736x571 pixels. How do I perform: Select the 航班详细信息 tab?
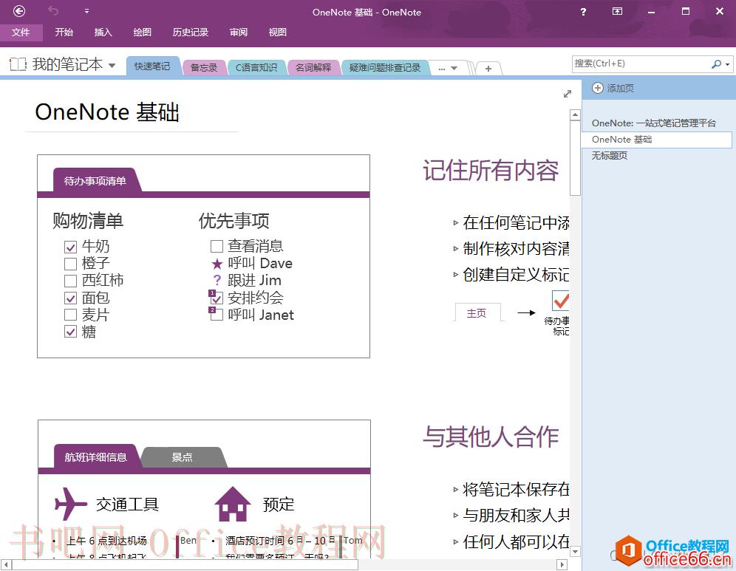click(96, 457)
